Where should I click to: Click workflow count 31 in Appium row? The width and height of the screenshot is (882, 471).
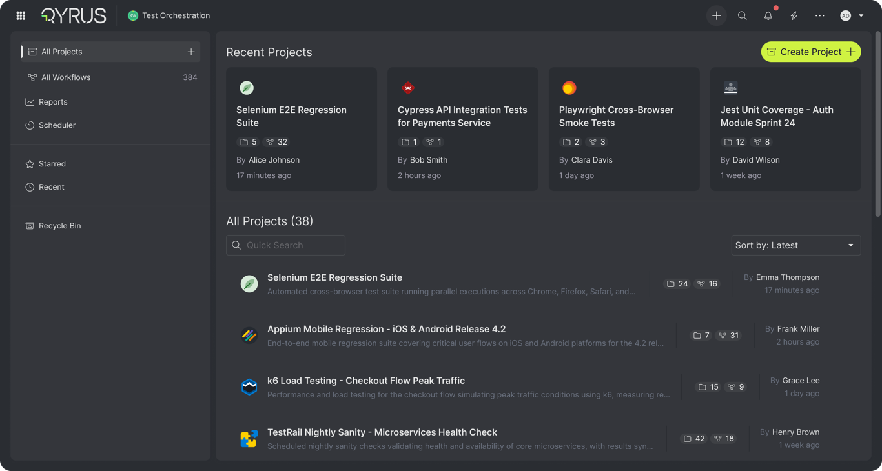pos(728,336)
